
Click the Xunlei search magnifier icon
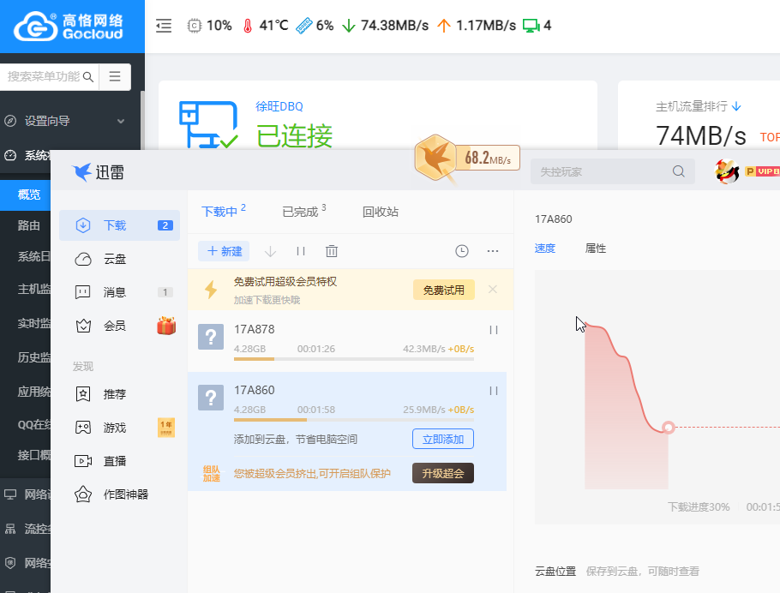[x=679, y=171]
